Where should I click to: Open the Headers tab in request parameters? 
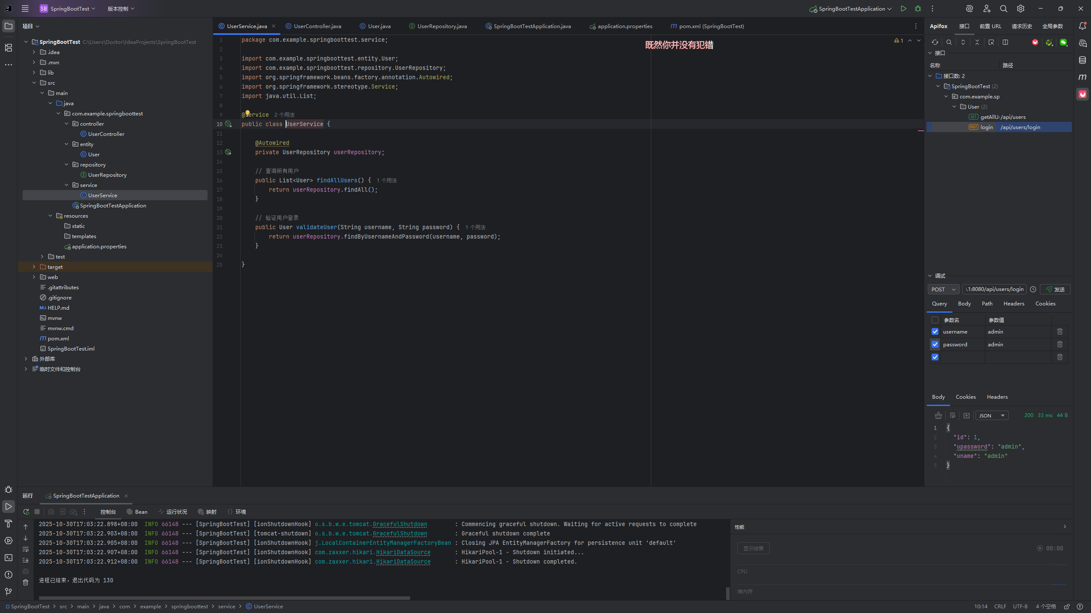1013,303
